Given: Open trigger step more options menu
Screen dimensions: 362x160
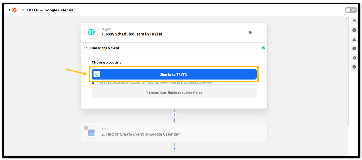Looking at the screenshot, I should pos(259,32).
